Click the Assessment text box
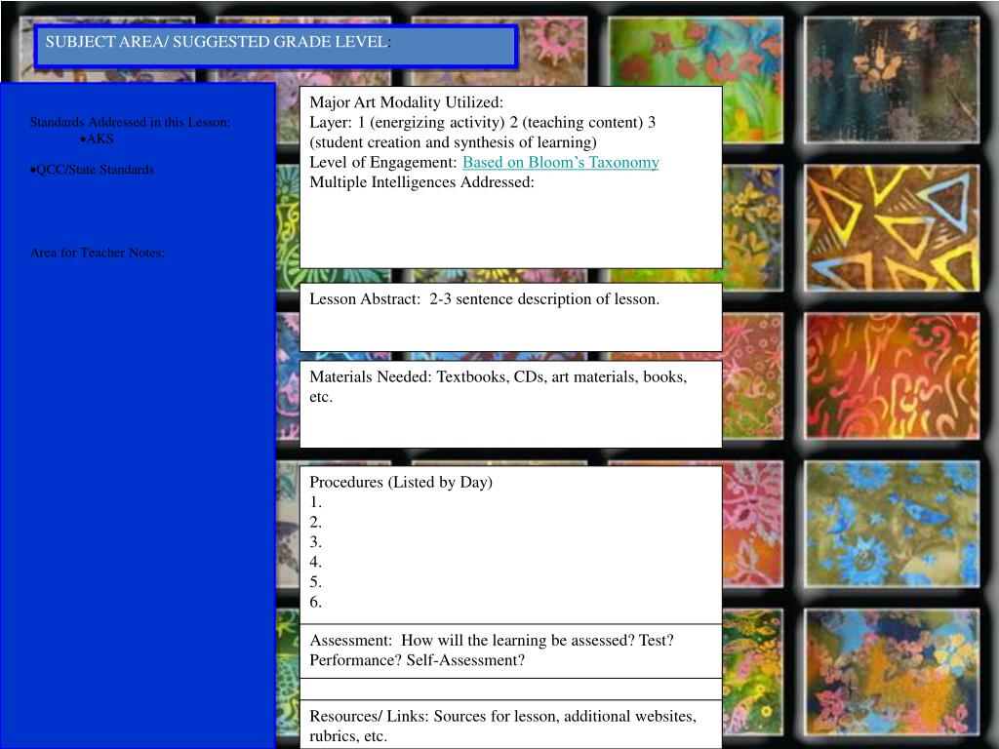This screenshot has height=749, width=999. (511, 650)
